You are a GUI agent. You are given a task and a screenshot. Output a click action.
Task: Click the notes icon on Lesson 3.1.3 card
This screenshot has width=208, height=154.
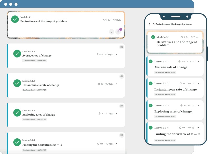pyautogui.click(x=121, y=106)
